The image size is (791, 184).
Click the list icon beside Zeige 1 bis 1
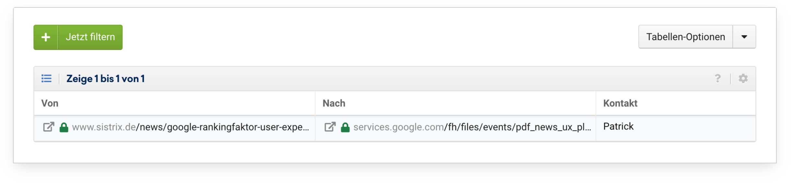46,78
